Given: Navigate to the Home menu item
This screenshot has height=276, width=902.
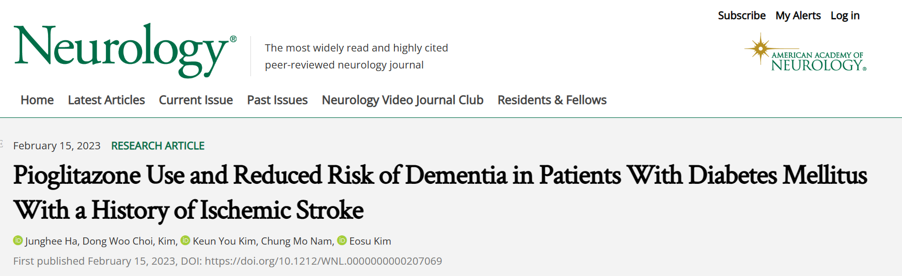Looking at the screenshot, I should tap(37, 100).
